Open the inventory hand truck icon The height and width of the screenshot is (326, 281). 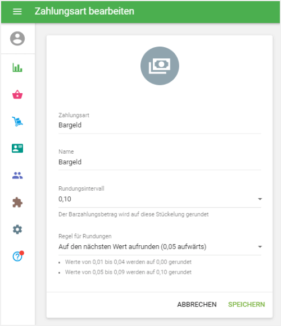pyautogui.click(x=17, y=121)
